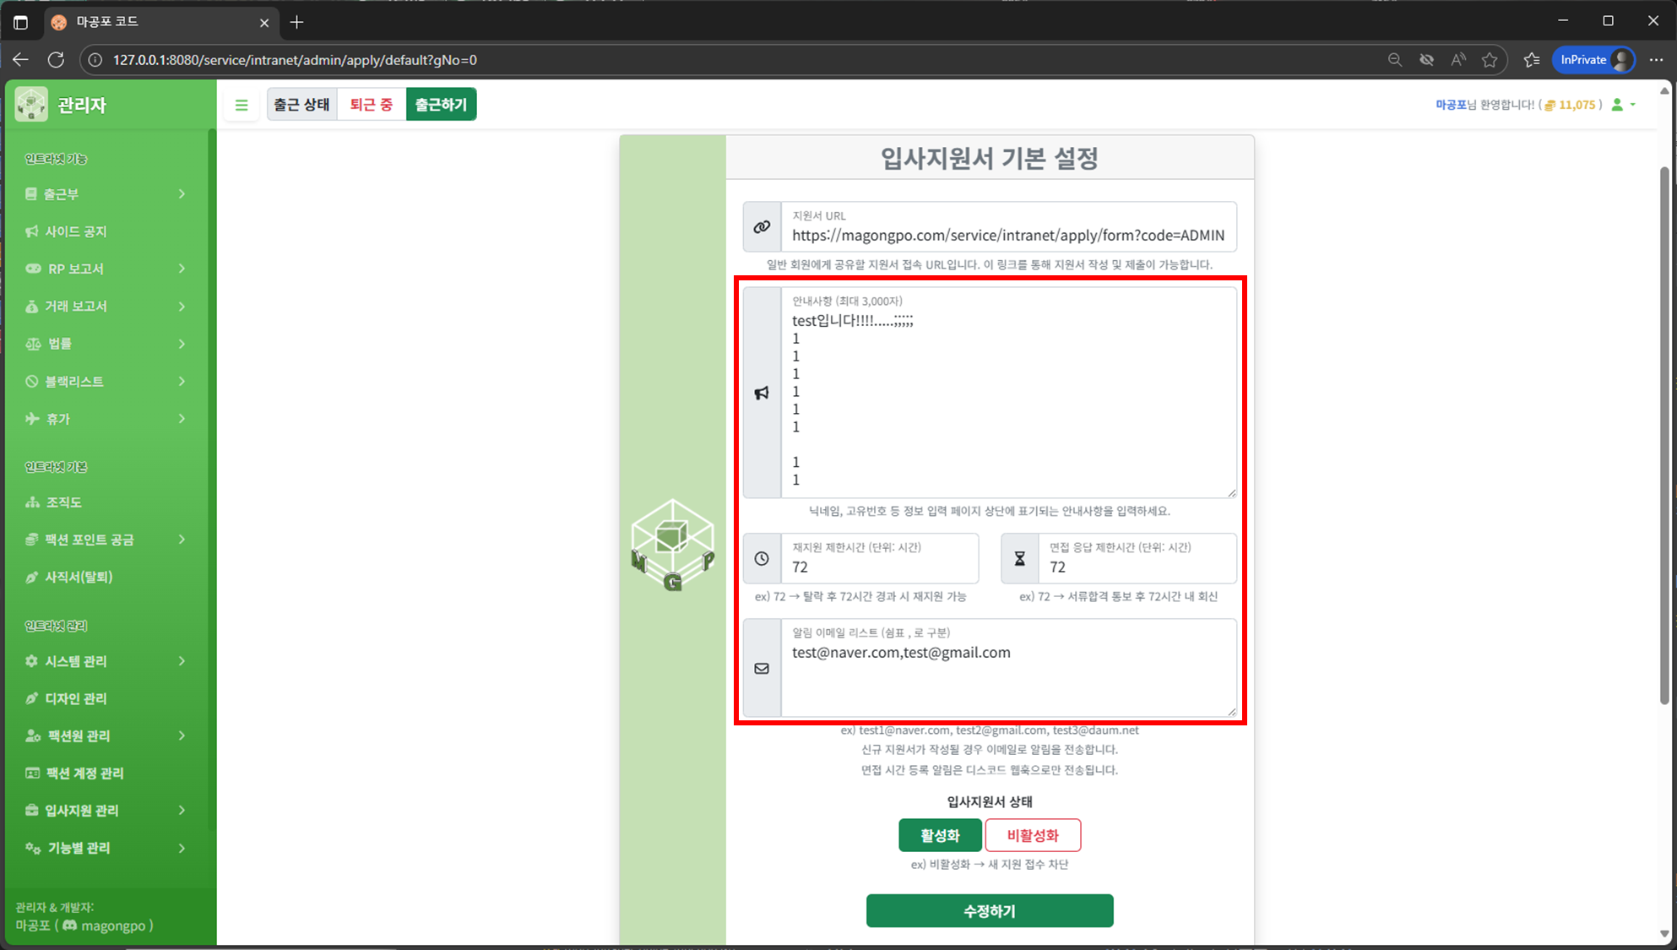Click the 안내사항 textarea
Image resolution: width=1677 pixels, height=950 pixels.
tap(1008, 393)
